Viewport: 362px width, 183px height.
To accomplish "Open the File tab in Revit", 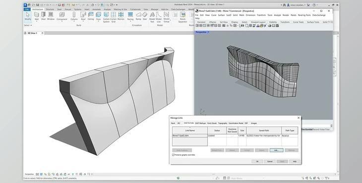I will [x=27, y=9].
